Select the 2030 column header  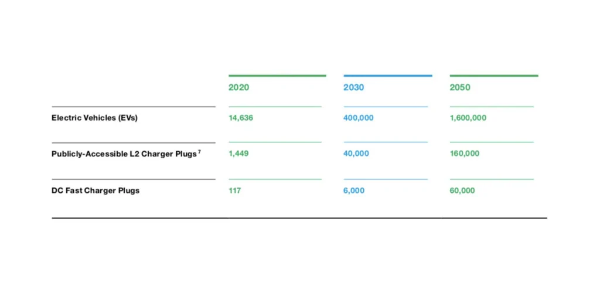point(353,87)
